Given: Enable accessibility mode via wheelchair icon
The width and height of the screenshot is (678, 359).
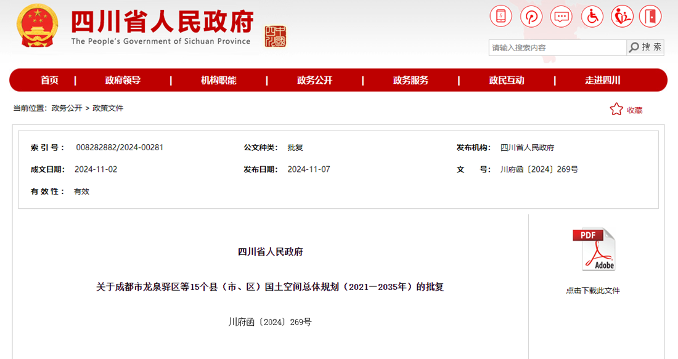Looking at the screenshot, I should pos(592,16).
